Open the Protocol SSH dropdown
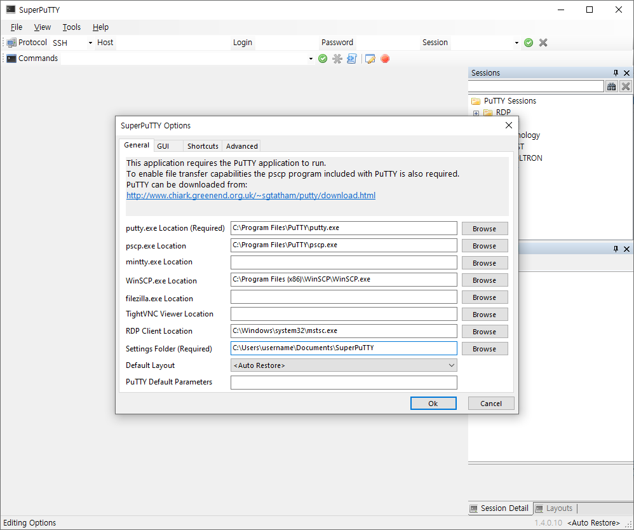The image size is (634, 530). click(90, 43)
